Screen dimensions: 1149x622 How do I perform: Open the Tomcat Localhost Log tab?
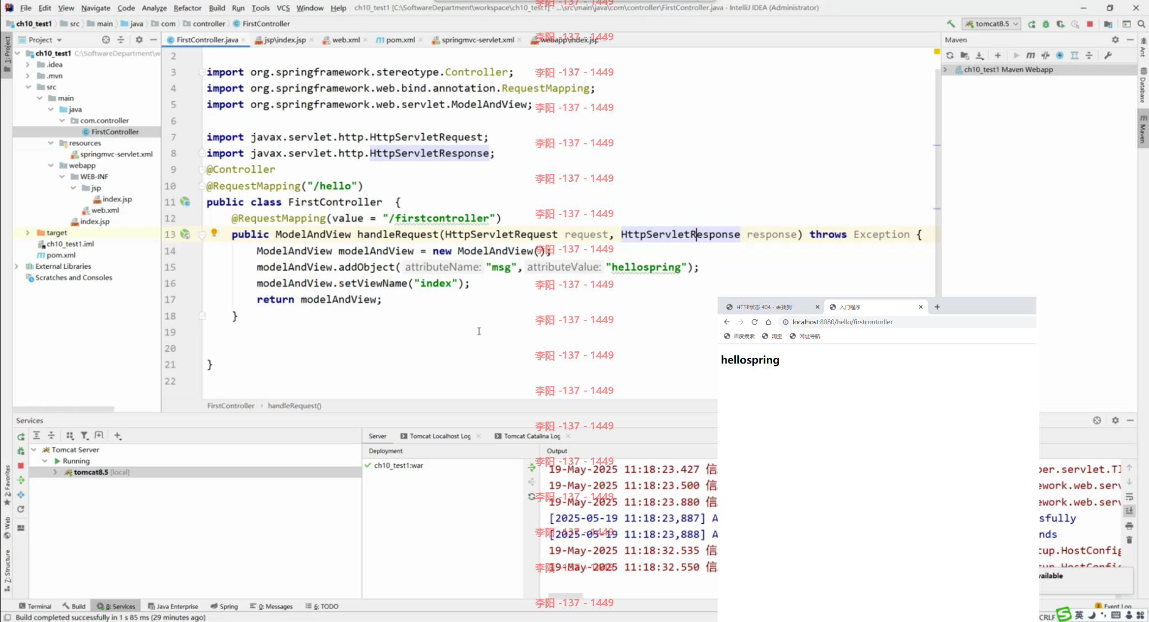pos(440,436)
